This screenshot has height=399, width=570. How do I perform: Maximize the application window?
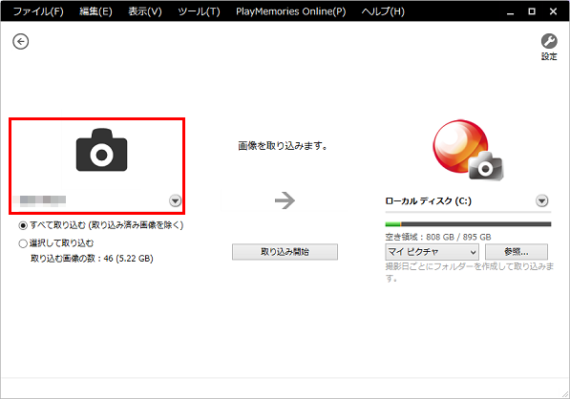tap(532, 11)
